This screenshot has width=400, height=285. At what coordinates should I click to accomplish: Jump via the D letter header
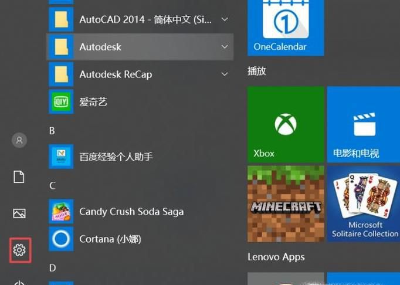(x=52, y=268)
